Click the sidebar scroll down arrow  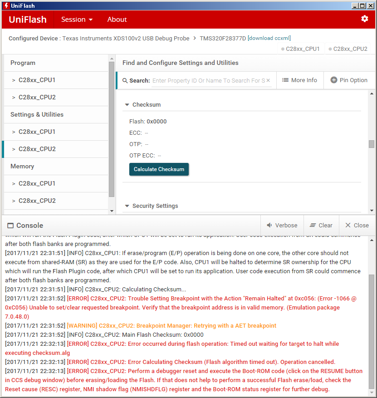tap(112, 211)
